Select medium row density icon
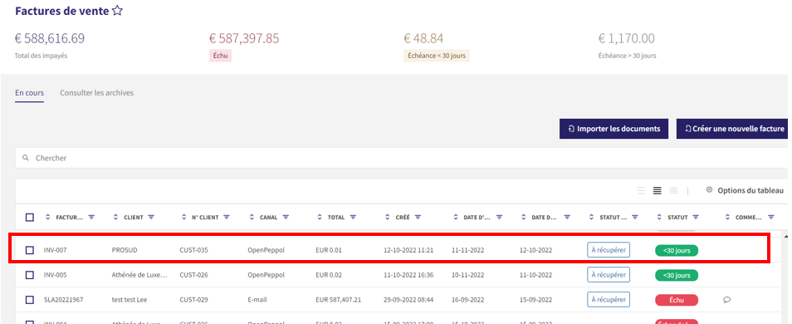The image size is (792, 324). click(x=658, y=190)
